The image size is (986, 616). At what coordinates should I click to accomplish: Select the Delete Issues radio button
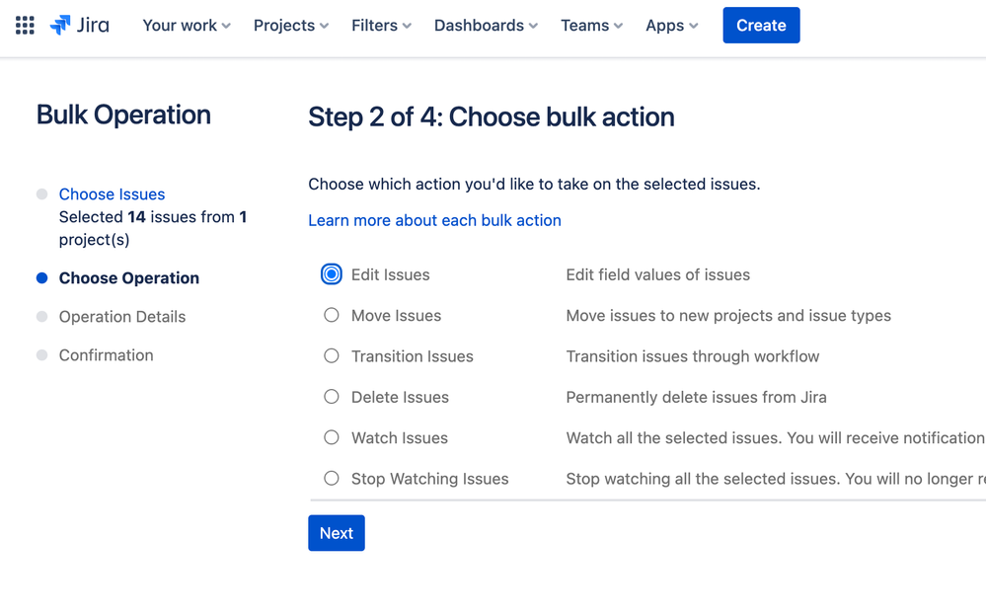(x=332, y=397)
